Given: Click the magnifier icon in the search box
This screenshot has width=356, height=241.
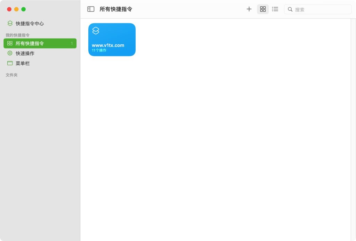Looking at the screenshot, I should click(290, 9).
